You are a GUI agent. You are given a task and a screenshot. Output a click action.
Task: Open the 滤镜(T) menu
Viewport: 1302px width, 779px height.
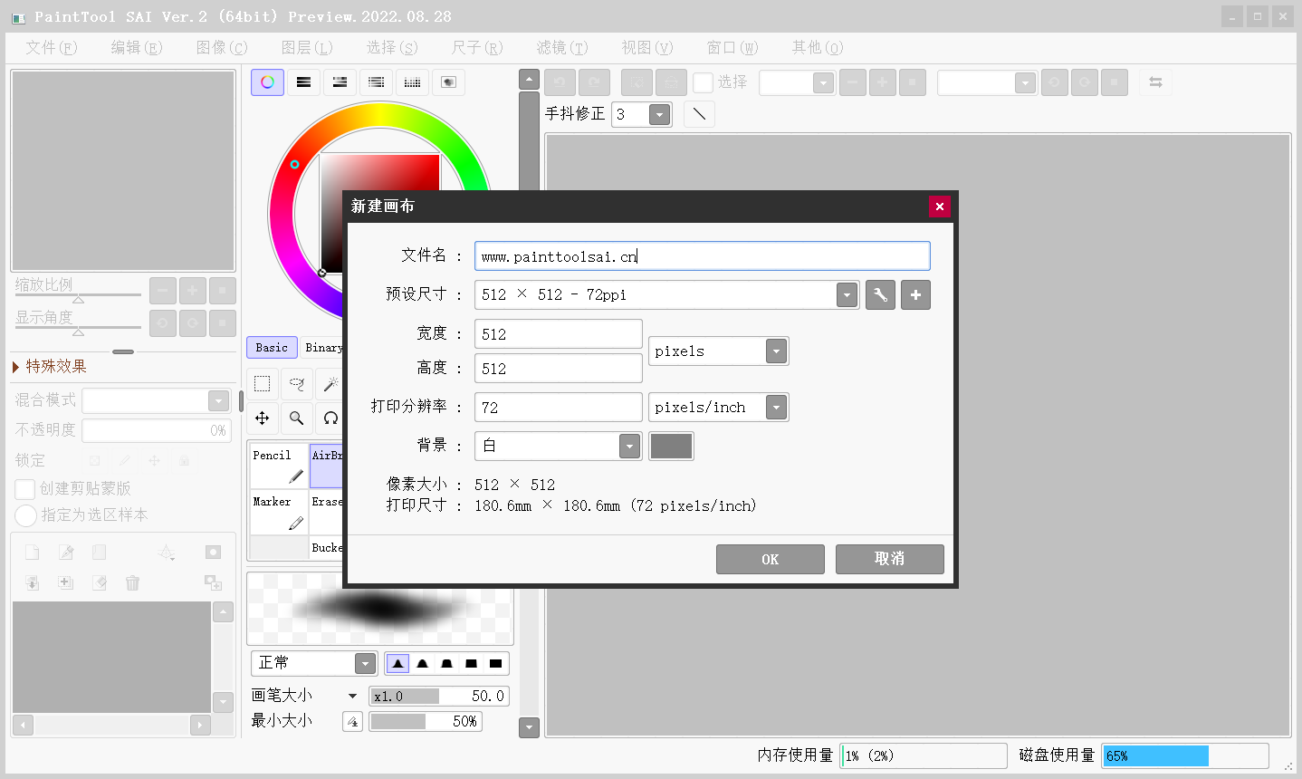(562, 47)
